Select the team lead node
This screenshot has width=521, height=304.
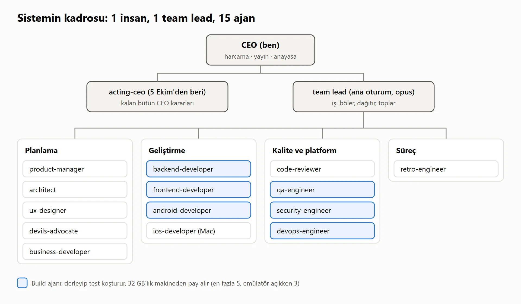364,97
